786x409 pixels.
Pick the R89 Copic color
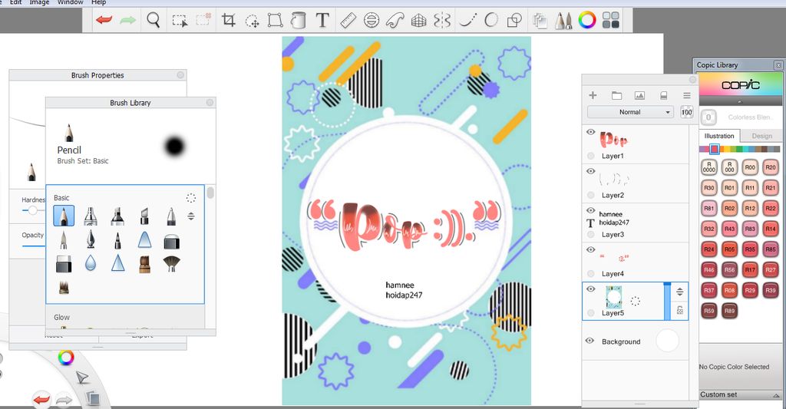tap(729, 311)
